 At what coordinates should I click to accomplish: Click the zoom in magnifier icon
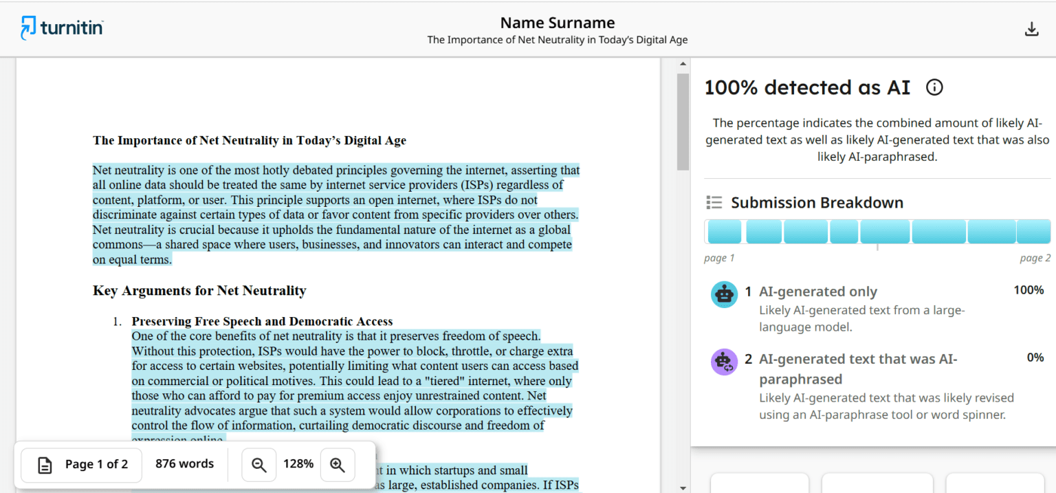(338, 465)
